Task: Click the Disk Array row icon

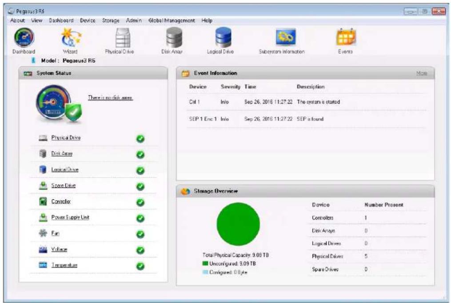Action: [43, 154]
